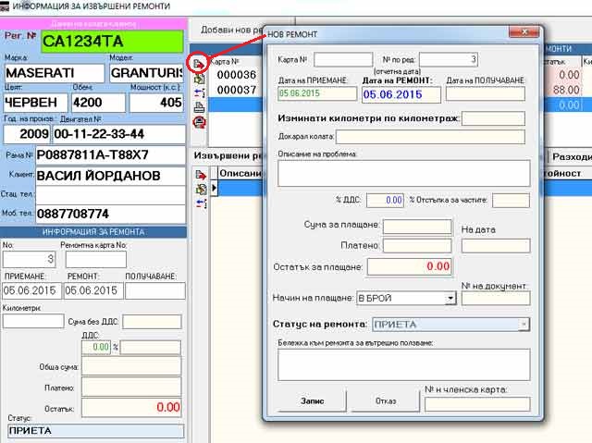Click Разходи tab on the right edge

point(572,157)
